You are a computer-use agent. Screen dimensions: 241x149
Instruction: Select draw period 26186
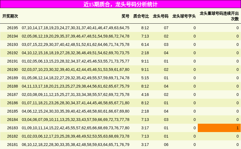[x=13, y=103]
